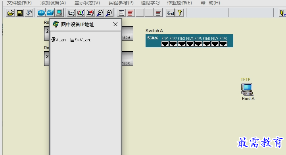Click port E0/2 on Switch A
Viewport: 286px width, 155px height.
pos(173,44)
